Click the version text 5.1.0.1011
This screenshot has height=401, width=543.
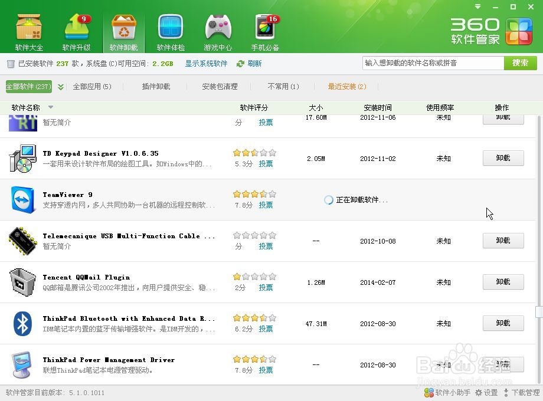tap(87, 393)
